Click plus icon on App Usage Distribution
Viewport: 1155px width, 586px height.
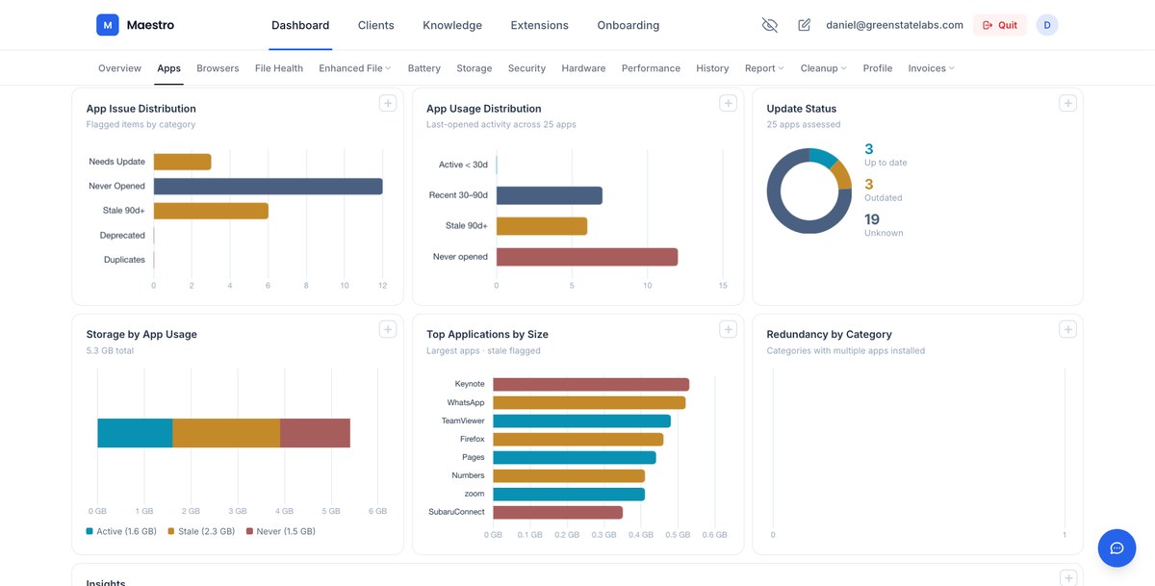(728, 103)
